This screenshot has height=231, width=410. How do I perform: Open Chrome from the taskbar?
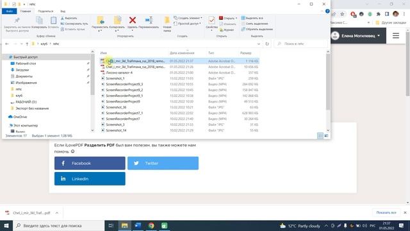[151, 225]
